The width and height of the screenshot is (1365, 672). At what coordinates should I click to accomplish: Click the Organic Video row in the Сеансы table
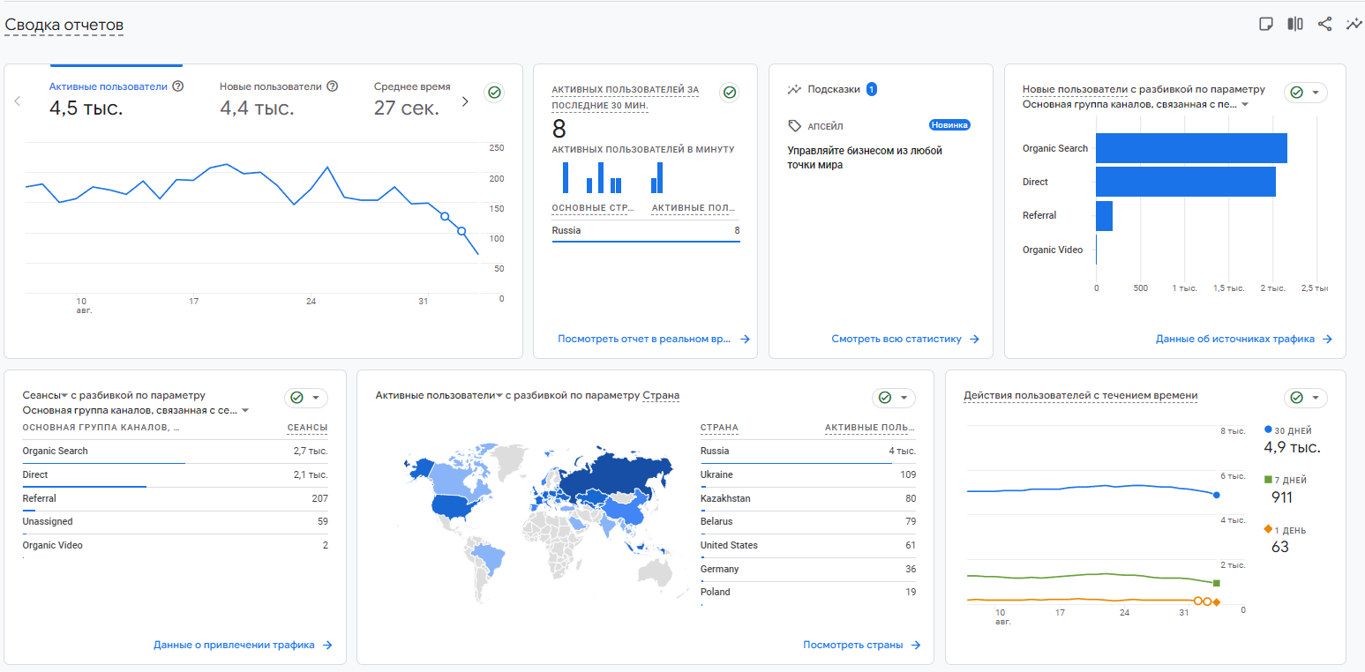pos(175,546)
